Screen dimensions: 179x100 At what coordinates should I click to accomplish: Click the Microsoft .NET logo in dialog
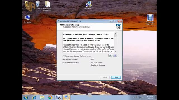click(118, 27)
